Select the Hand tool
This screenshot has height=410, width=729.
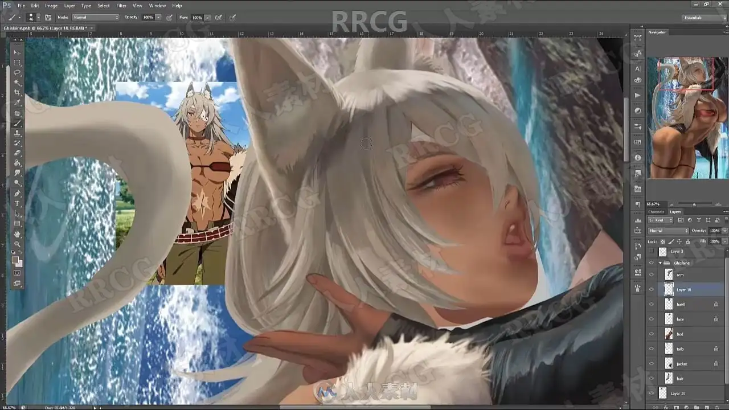tap(17, 234)
